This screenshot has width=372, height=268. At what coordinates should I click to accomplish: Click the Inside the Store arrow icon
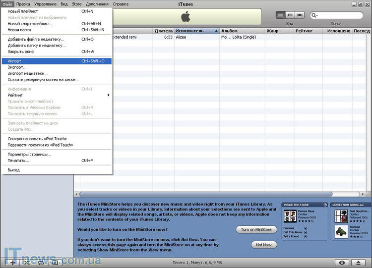(x=325, y=205)
